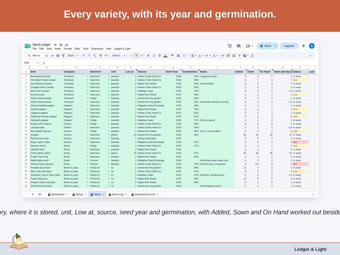Open the fill color picker
This screenshot has width=340, height=255.
click(173, 55)
